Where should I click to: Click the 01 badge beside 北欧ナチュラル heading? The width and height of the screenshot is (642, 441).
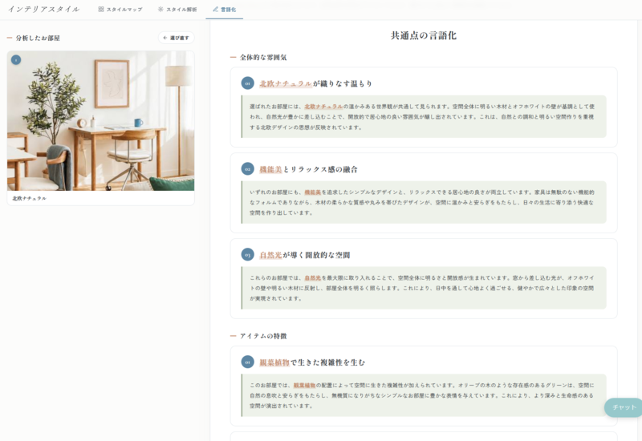[248, 83]
